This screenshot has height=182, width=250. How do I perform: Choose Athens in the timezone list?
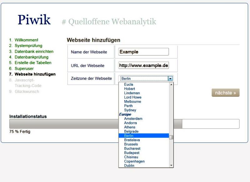click(x=144, y=127)
